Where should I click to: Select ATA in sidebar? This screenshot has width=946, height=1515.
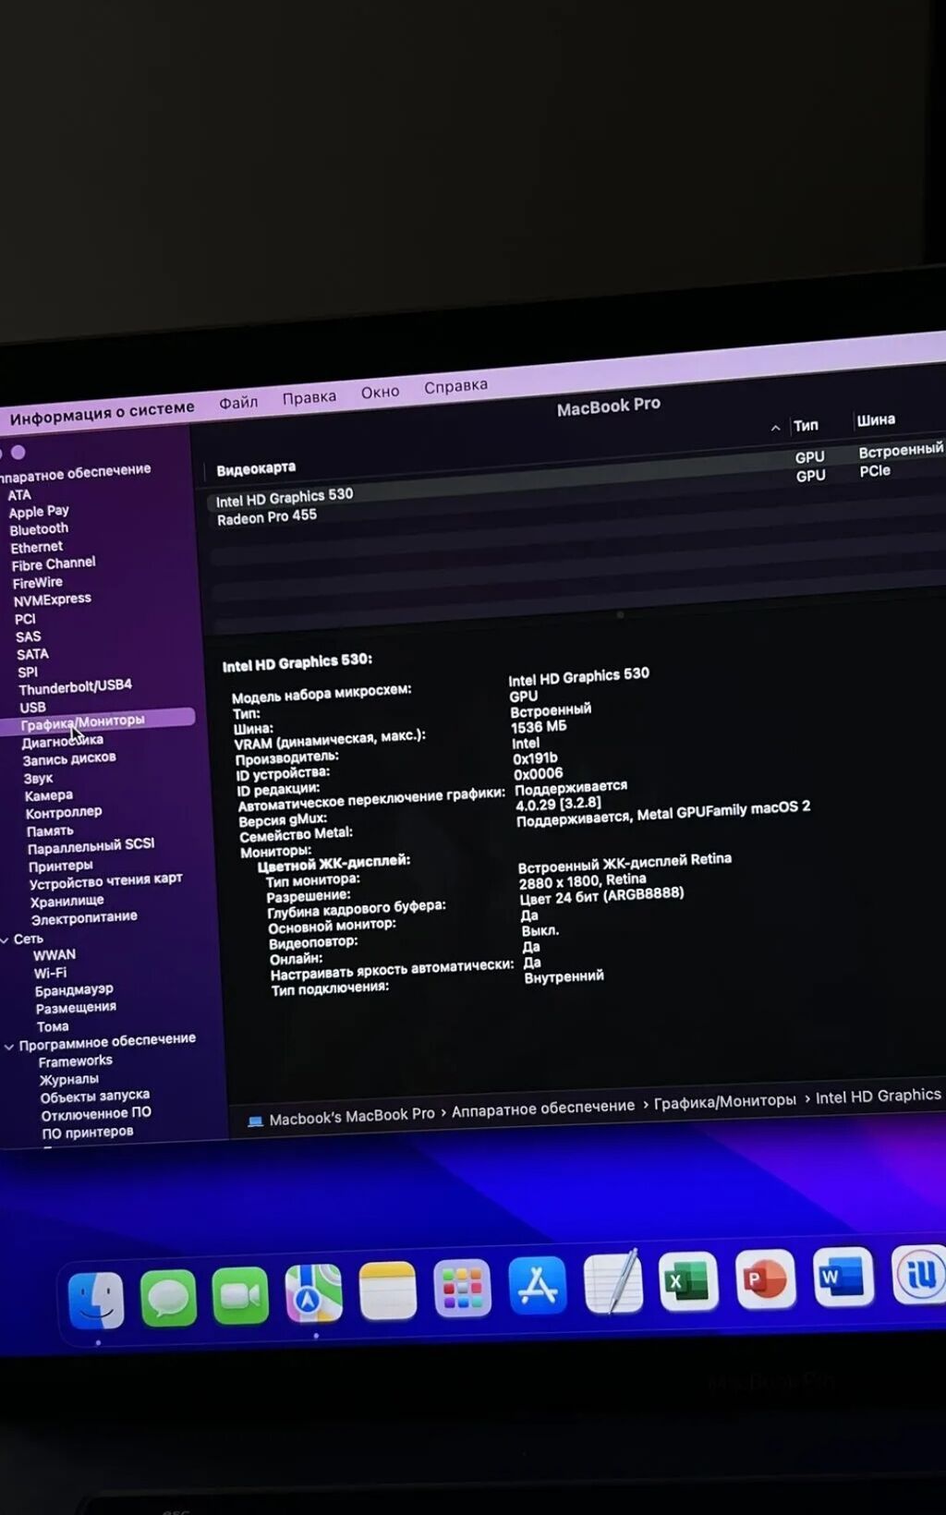pos(19,495)
